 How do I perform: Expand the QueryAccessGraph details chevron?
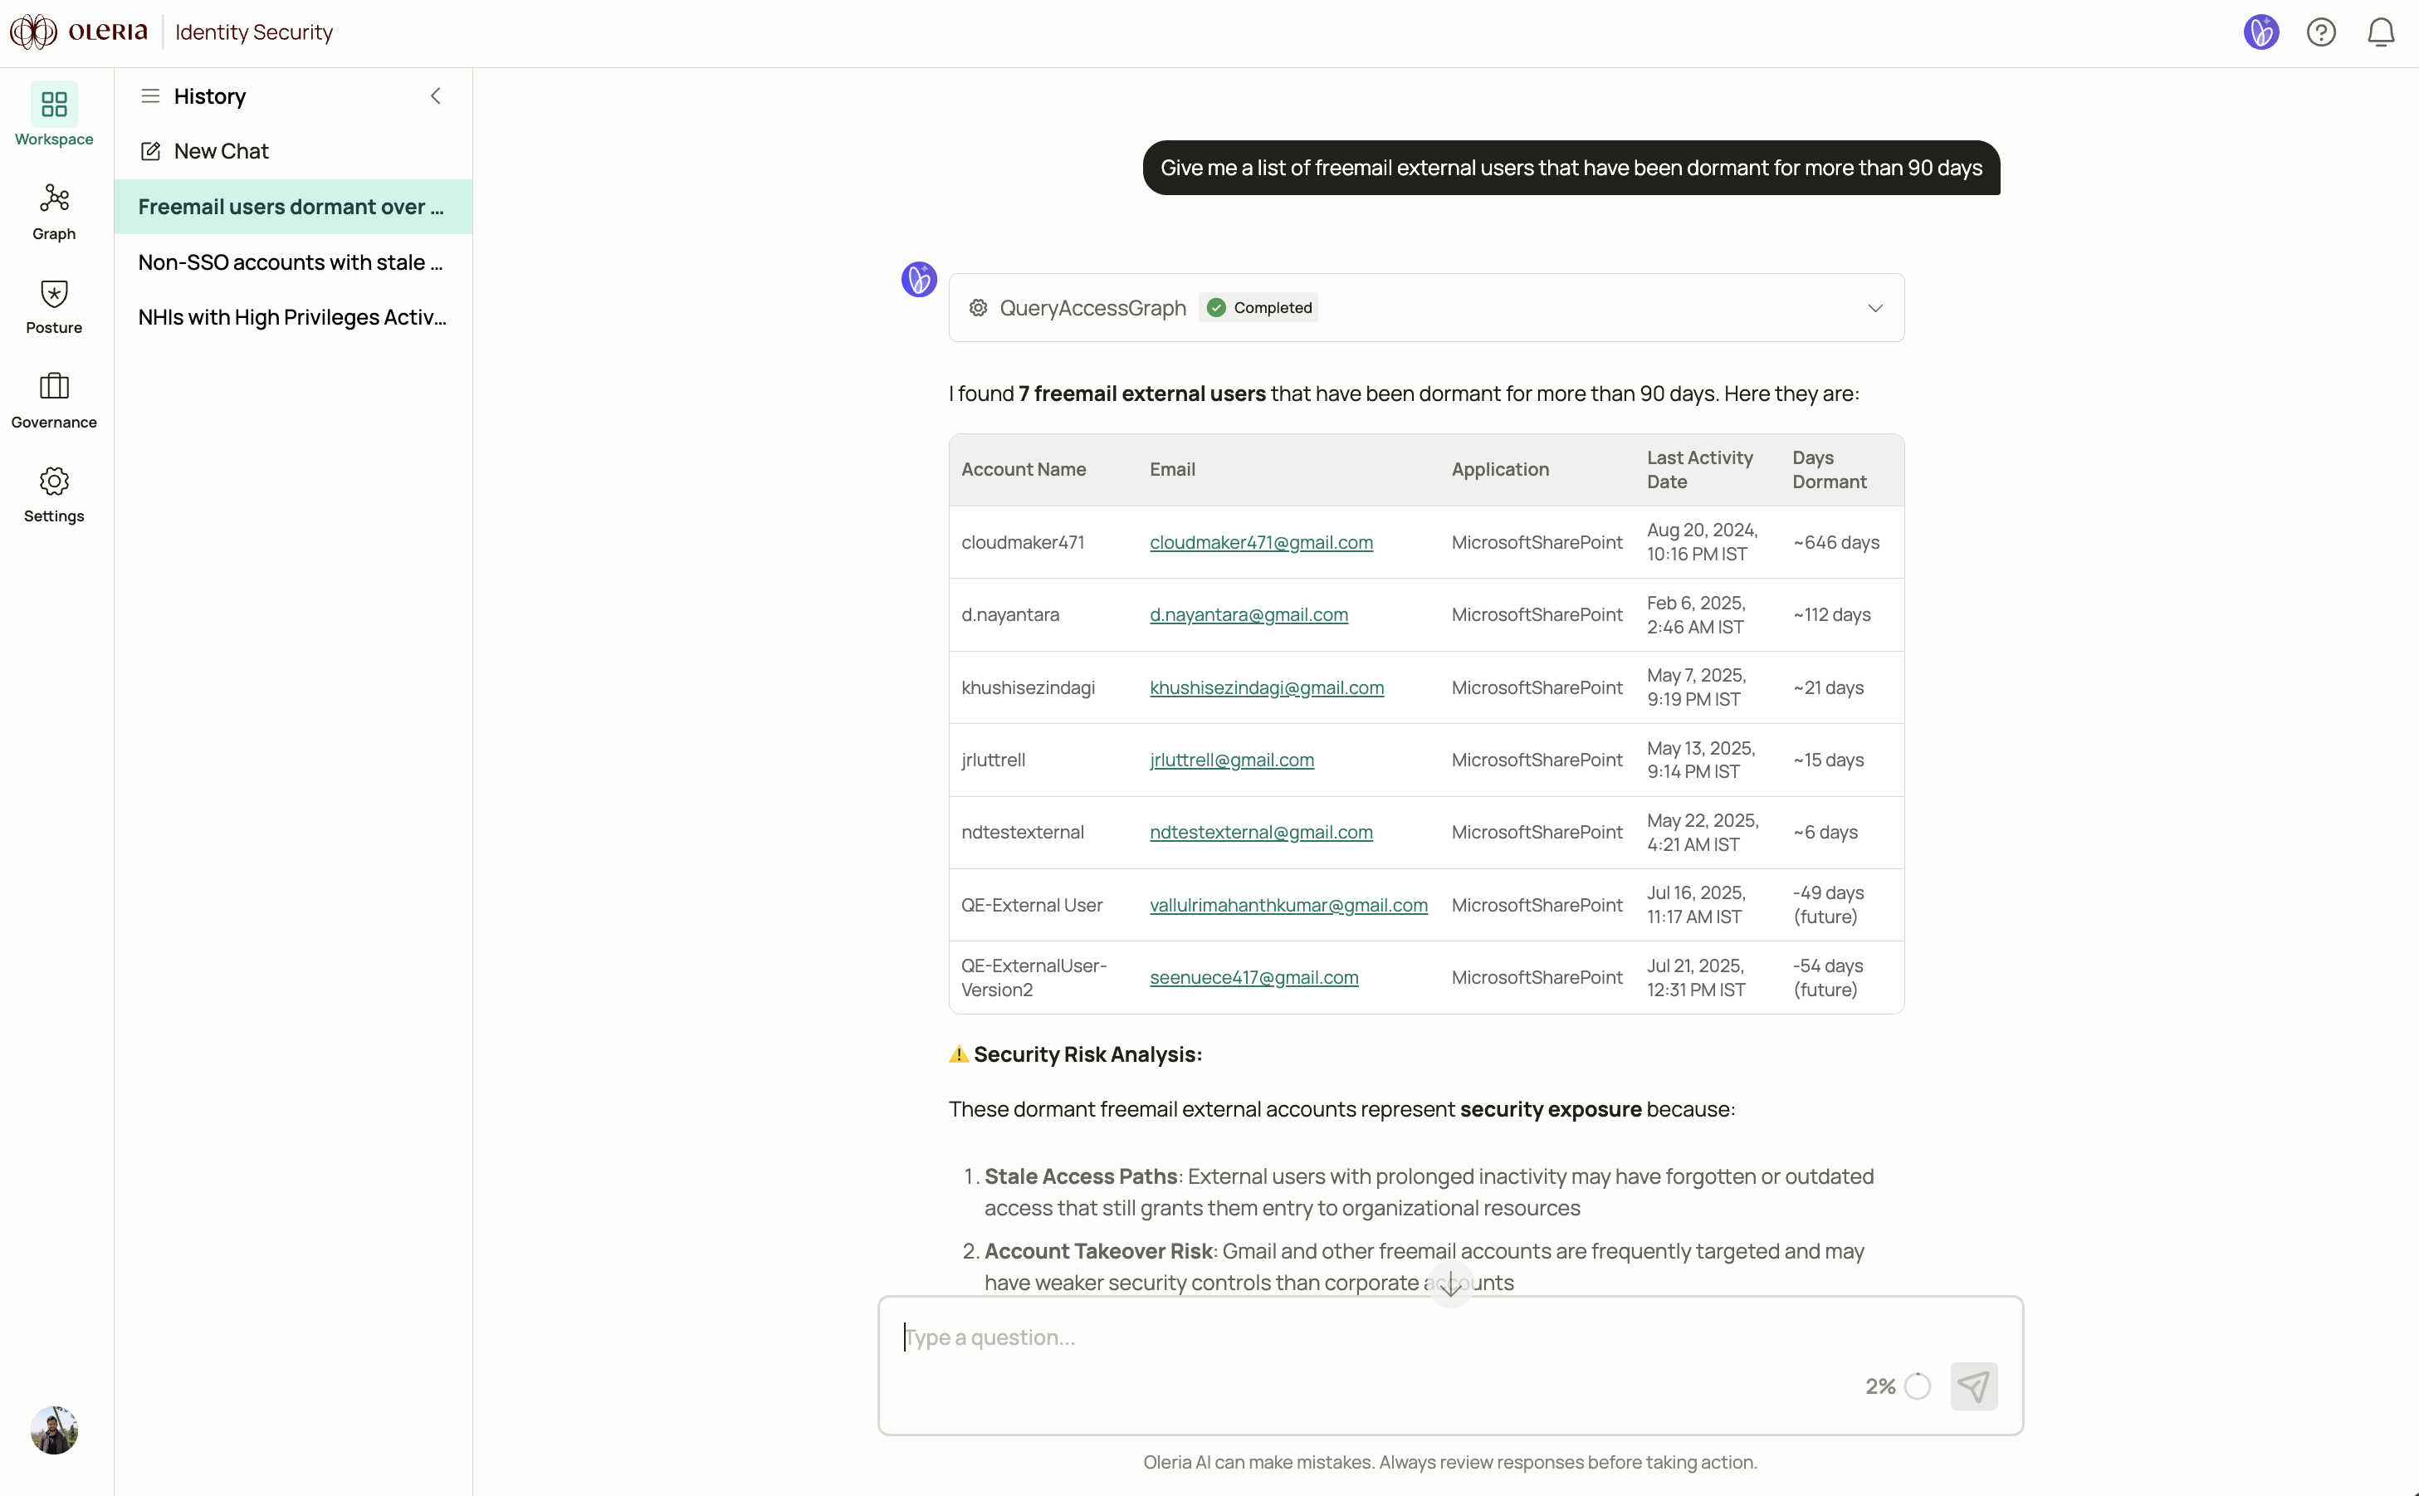coord(1874,308)
